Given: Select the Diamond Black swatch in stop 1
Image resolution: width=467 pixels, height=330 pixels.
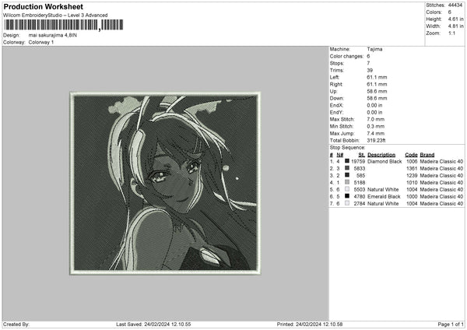Looking at the screenshot, I should point(347,161).
